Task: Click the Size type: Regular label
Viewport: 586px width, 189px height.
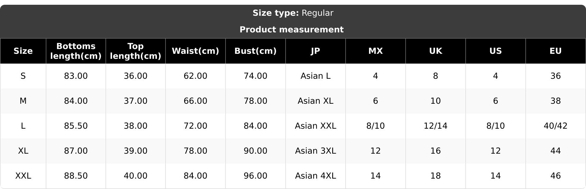Action: (293, 13)
